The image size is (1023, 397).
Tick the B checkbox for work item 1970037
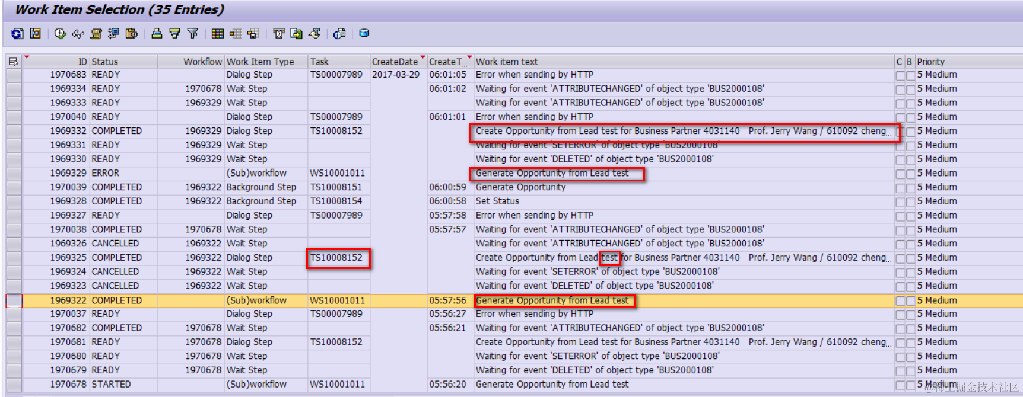[x=910, y=315]
